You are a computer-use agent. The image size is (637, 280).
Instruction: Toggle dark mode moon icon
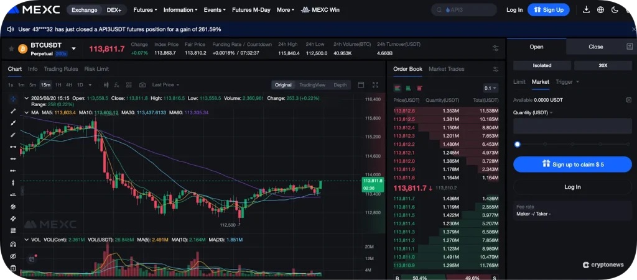(615, 10)
